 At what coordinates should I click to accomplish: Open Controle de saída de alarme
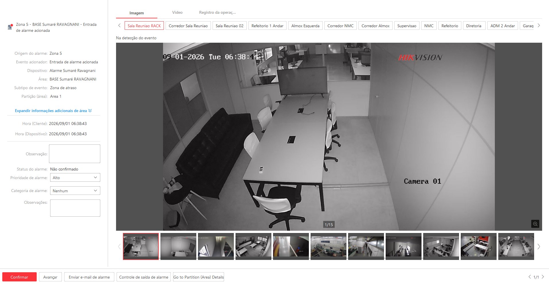click(x=144, y=277)
